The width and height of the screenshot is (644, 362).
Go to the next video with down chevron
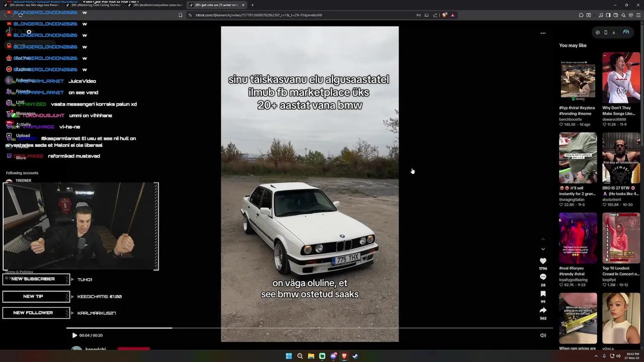click(543, 249)
